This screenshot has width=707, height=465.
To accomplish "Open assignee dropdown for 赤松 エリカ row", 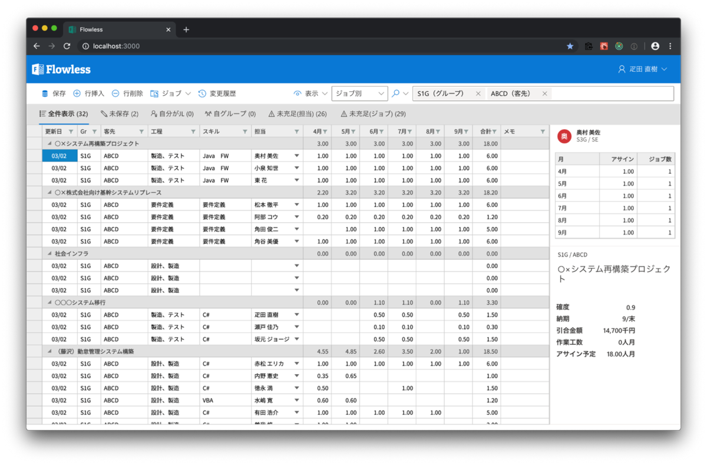I will point(296,364).
